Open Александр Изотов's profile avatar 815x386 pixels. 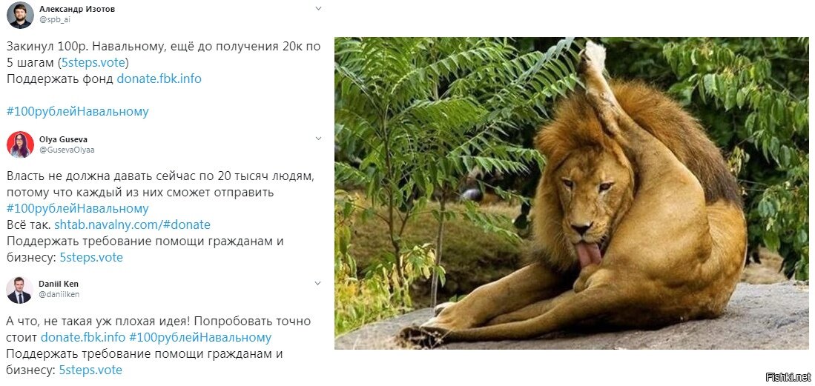20,15
